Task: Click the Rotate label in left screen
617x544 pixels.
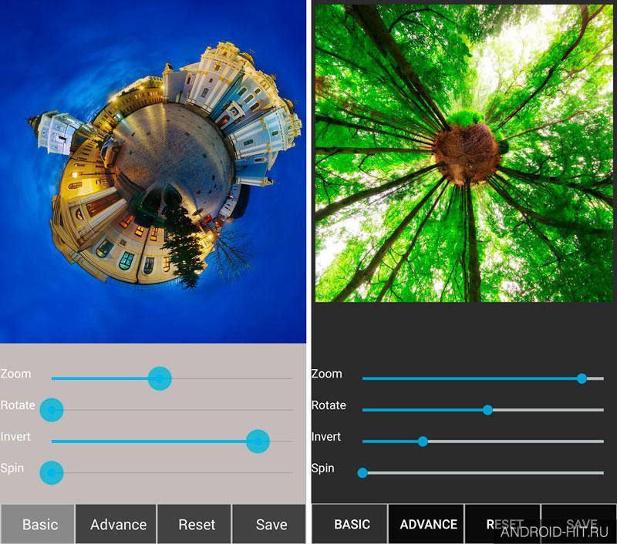Action: (x=18, y=405)
